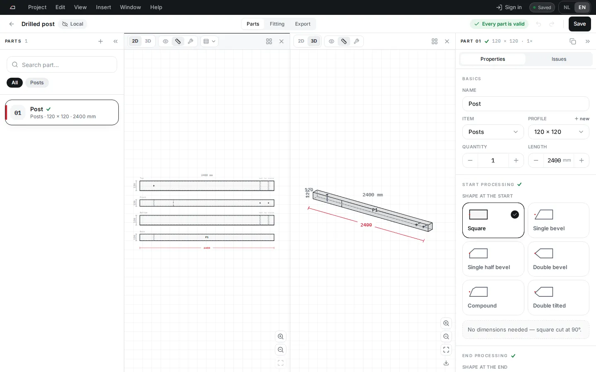
Task: Filter parts by Posts chip
Action: pos(37,83)
